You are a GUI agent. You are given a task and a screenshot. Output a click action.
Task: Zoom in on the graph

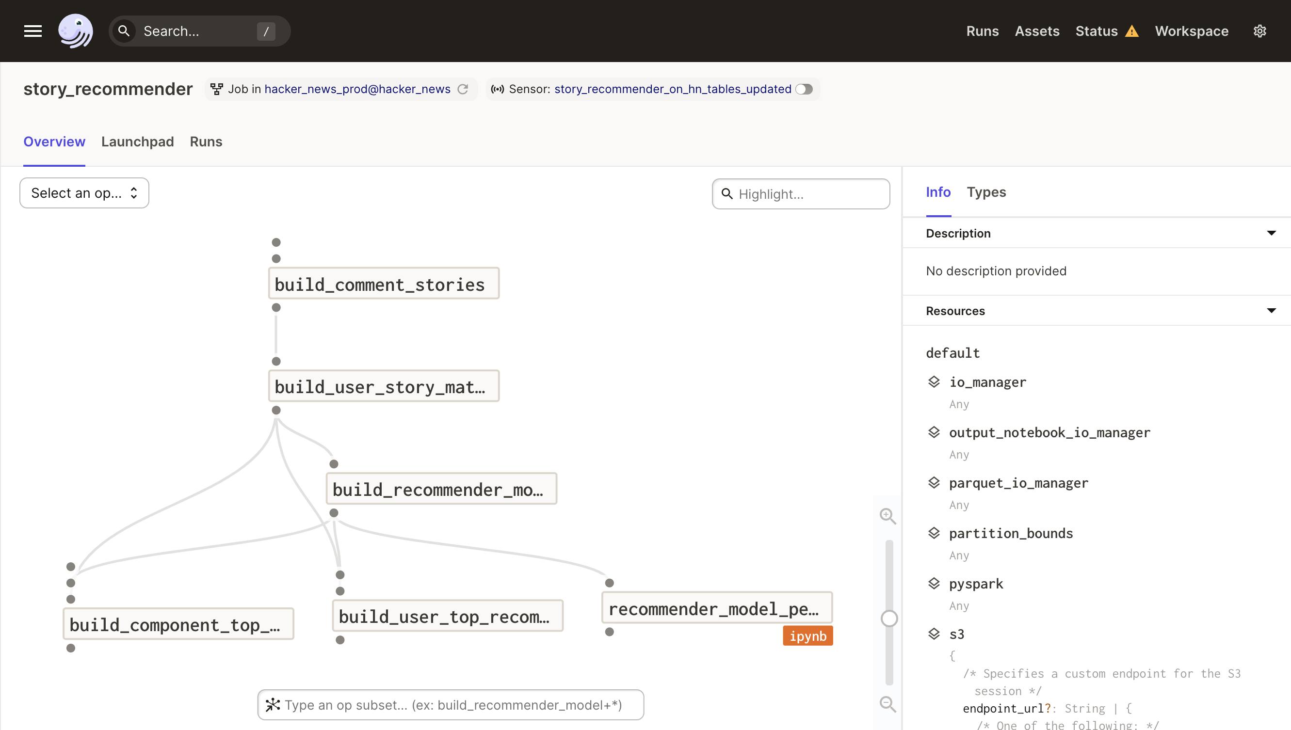tap(887, 515)
